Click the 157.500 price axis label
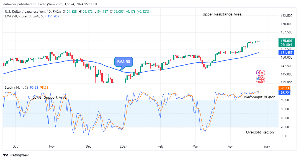The width and height of the screenshot is (299, 160). pos(287,32)
